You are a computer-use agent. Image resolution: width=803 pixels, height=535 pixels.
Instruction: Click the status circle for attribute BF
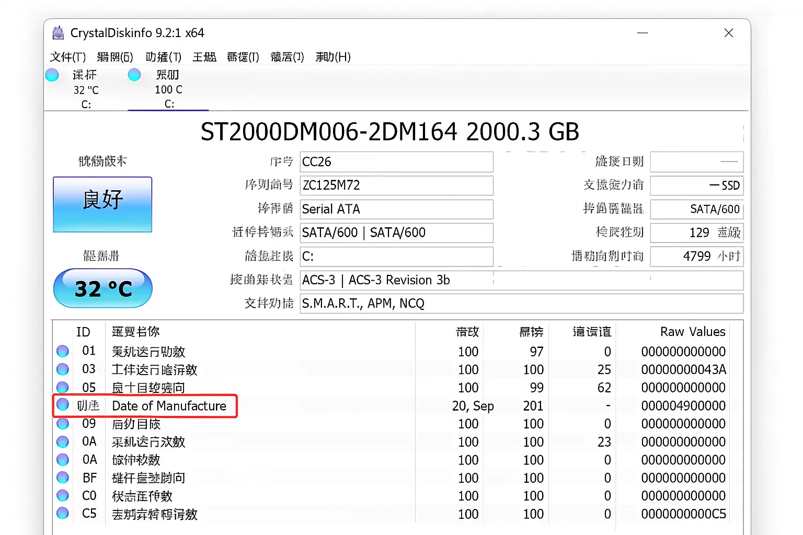click(x=63, y=478)
